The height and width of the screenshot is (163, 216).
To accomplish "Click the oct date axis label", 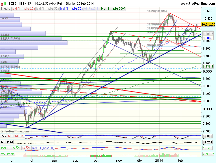I will (x=96, y=161).
